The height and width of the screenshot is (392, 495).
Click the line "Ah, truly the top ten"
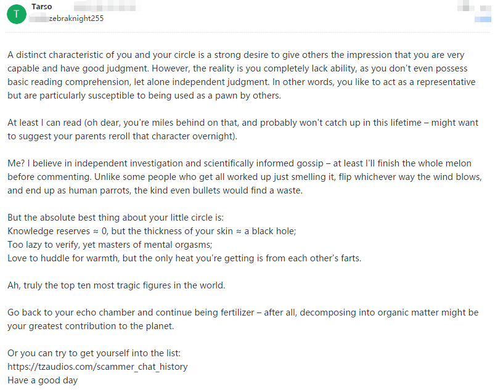[117, 285]
